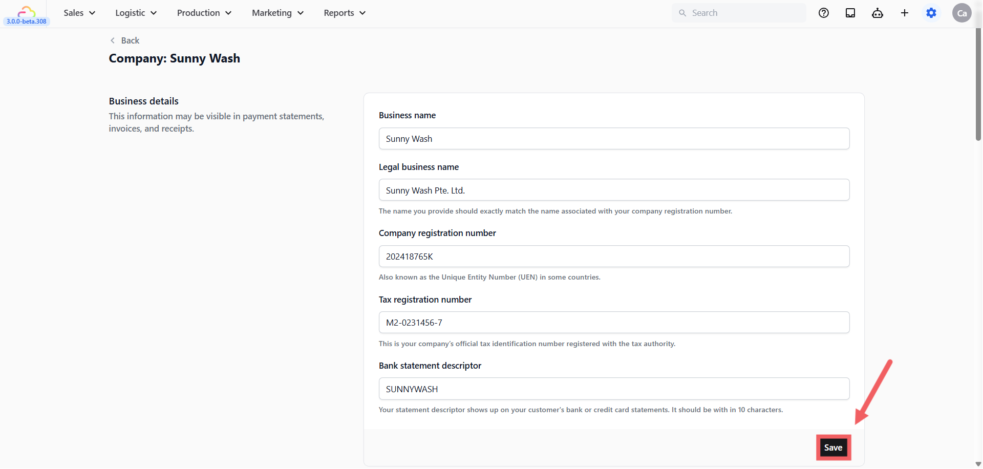Expand the Reports menu

pyautogui.click(x=345, y=13)
